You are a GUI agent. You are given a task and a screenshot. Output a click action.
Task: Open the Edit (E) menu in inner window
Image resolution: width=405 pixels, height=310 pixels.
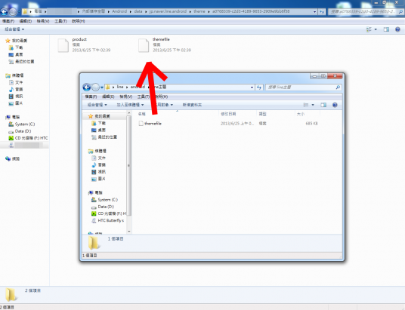point(108,97)
